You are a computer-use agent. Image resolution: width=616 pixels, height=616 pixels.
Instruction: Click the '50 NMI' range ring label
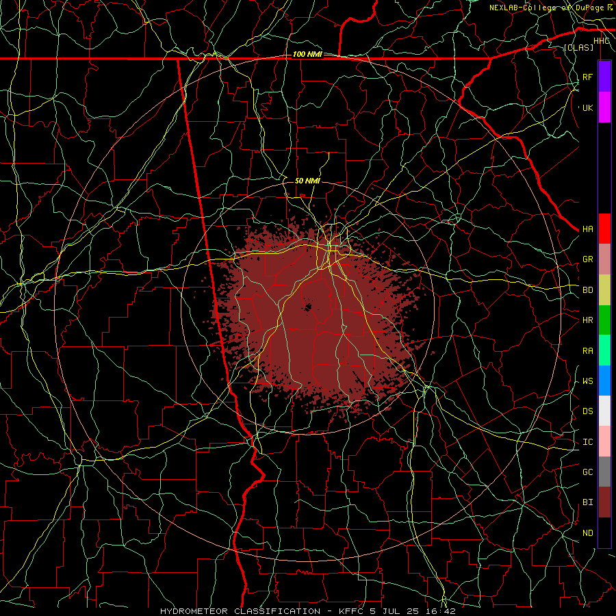coord(307,181)
